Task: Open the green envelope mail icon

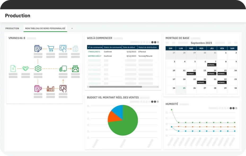Action: pos(75,69)
